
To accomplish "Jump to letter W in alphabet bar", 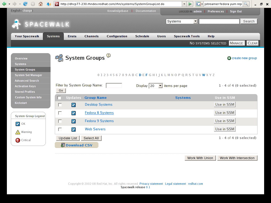I will (204, 75).
